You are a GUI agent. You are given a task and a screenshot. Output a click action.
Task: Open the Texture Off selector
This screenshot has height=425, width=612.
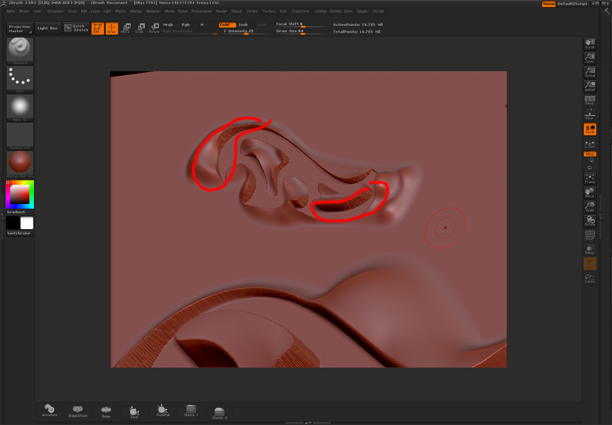point(20,136)
